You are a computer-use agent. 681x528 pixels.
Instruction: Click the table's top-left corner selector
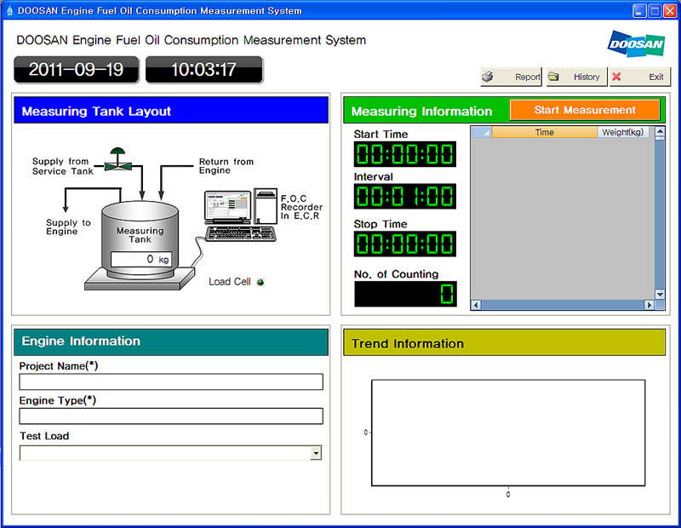pyautogui.click(x=481, y=132)
